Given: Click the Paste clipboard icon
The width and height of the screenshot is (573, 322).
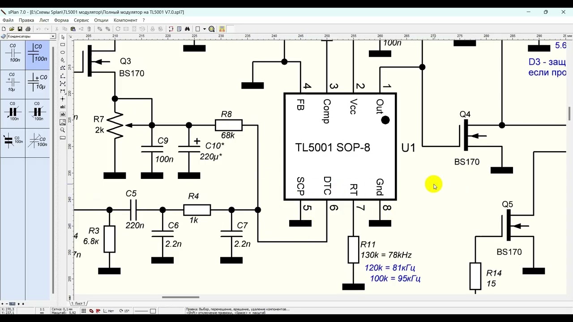Looking at the screenshot, I should [73, 29].
